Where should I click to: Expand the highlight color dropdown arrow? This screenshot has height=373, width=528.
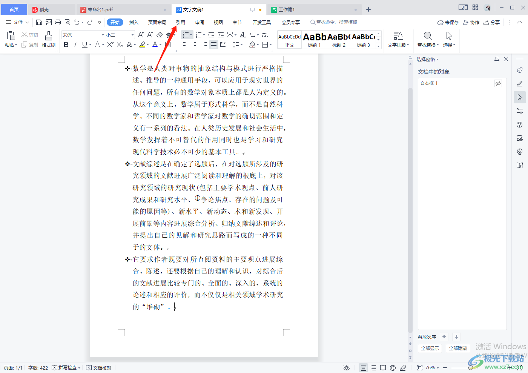click(148, 45)
